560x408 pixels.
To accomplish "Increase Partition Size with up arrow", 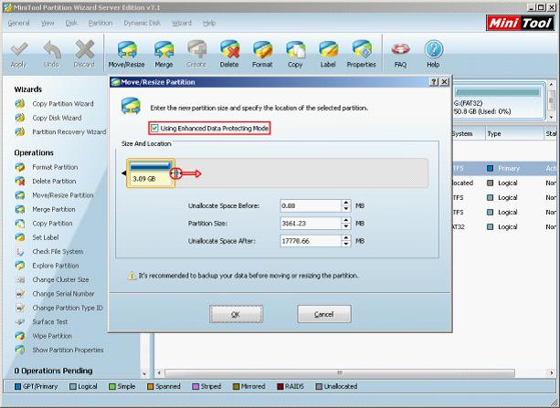I will click(345, 220).
